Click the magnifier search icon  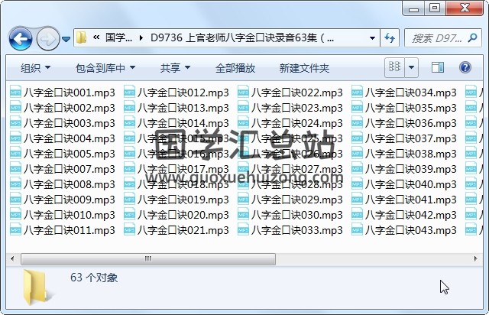[x=472, y=38]
